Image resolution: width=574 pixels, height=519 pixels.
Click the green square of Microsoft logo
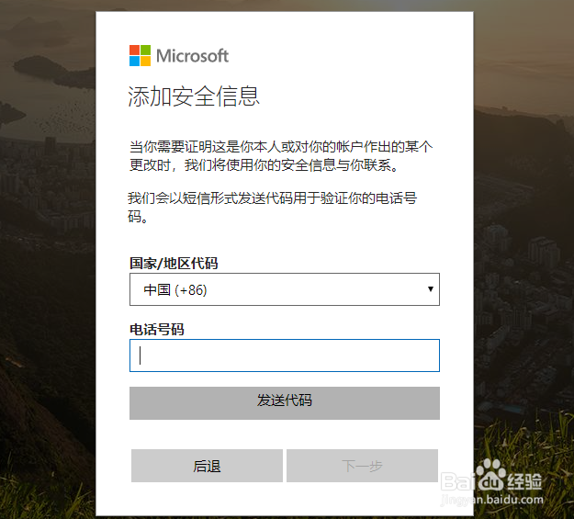(x=145, y=50)
